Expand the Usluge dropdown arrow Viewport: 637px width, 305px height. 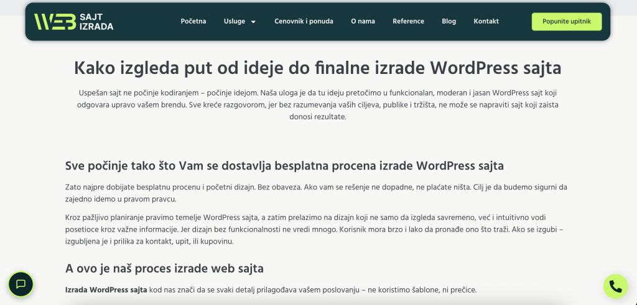point(253,22)
